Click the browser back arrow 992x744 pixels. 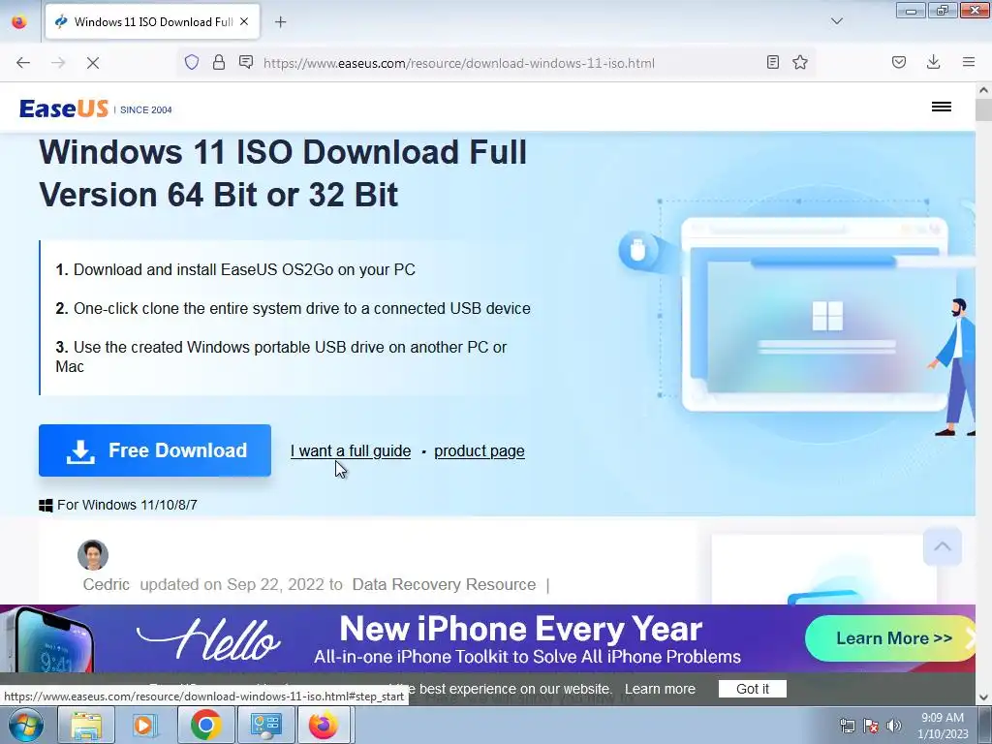pyautogui.click(x=23, y=63)
